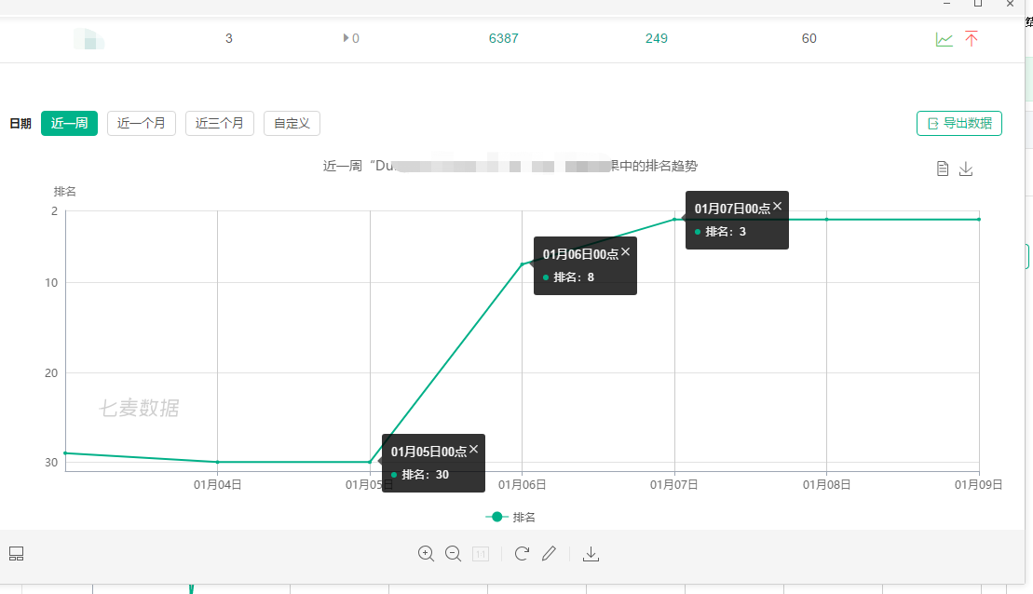Toggle the 排名 series in the chart legend
Viewport: 1033px width, 594px height.
(x=510, y=517)
